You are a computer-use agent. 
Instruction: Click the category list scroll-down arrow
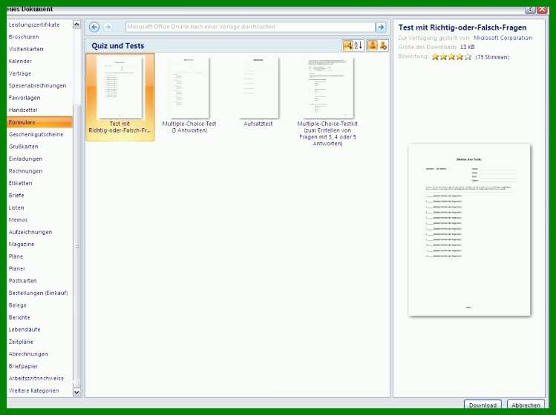coord(76,392)
